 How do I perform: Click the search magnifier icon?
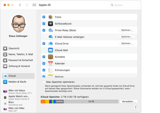[x=112, y=5]
